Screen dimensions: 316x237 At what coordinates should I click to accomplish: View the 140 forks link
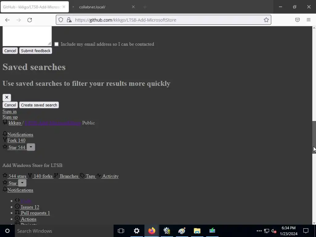click(x=43, y=176)
